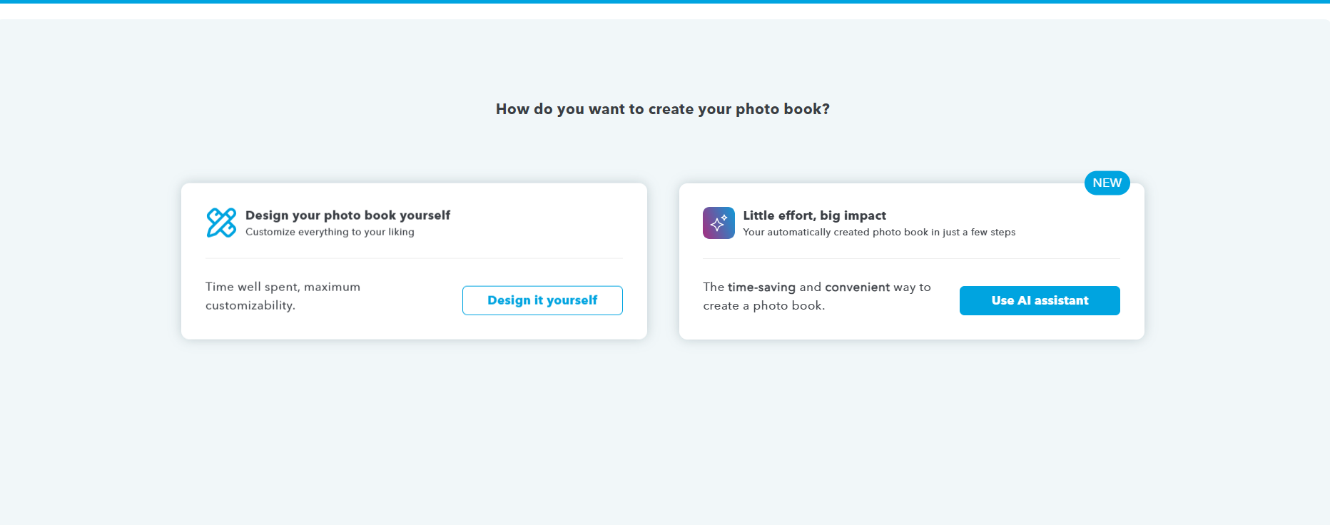Click the blue NEW badge
Viewport: 1330px width, 525px height.
point(1107,183)
